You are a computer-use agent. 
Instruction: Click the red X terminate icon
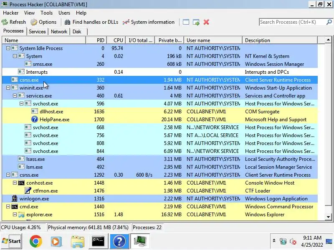206,22
